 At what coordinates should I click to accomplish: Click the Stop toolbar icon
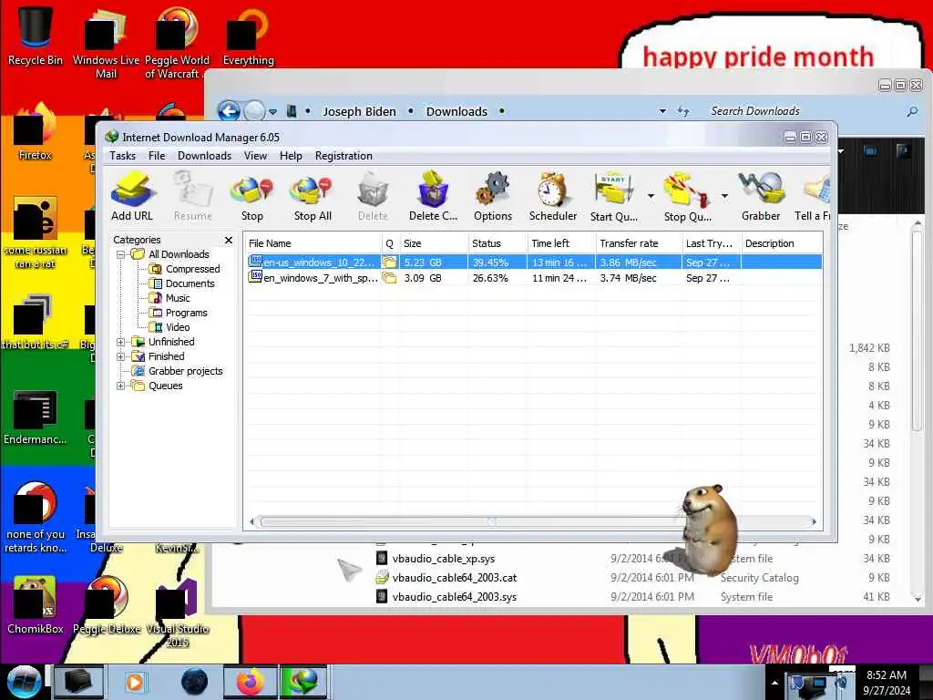coord(251,197)
